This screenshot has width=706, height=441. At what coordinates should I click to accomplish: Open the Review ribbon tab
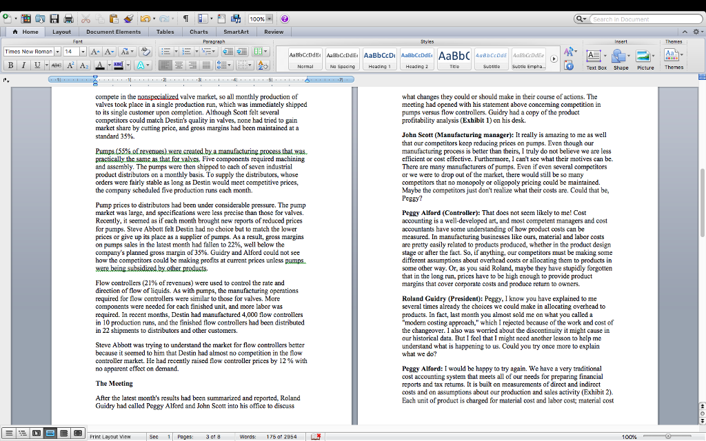(274, 32)
